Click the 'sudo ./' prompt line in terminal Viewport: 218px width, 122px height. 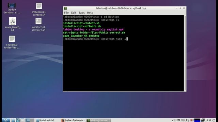pos(95,39)
